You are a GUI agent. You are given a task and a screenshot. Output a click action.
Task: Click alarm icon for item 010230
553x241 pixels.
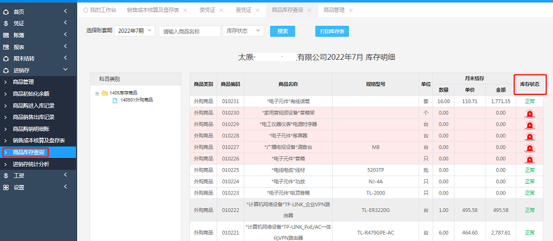(x=530, y=113)
